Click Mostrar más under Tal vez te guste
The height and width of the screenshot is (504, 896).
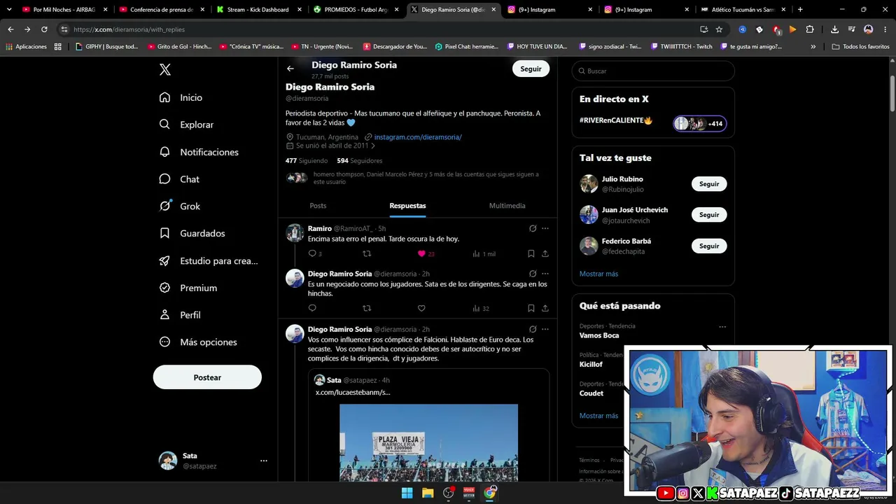(x=598, y=274)
